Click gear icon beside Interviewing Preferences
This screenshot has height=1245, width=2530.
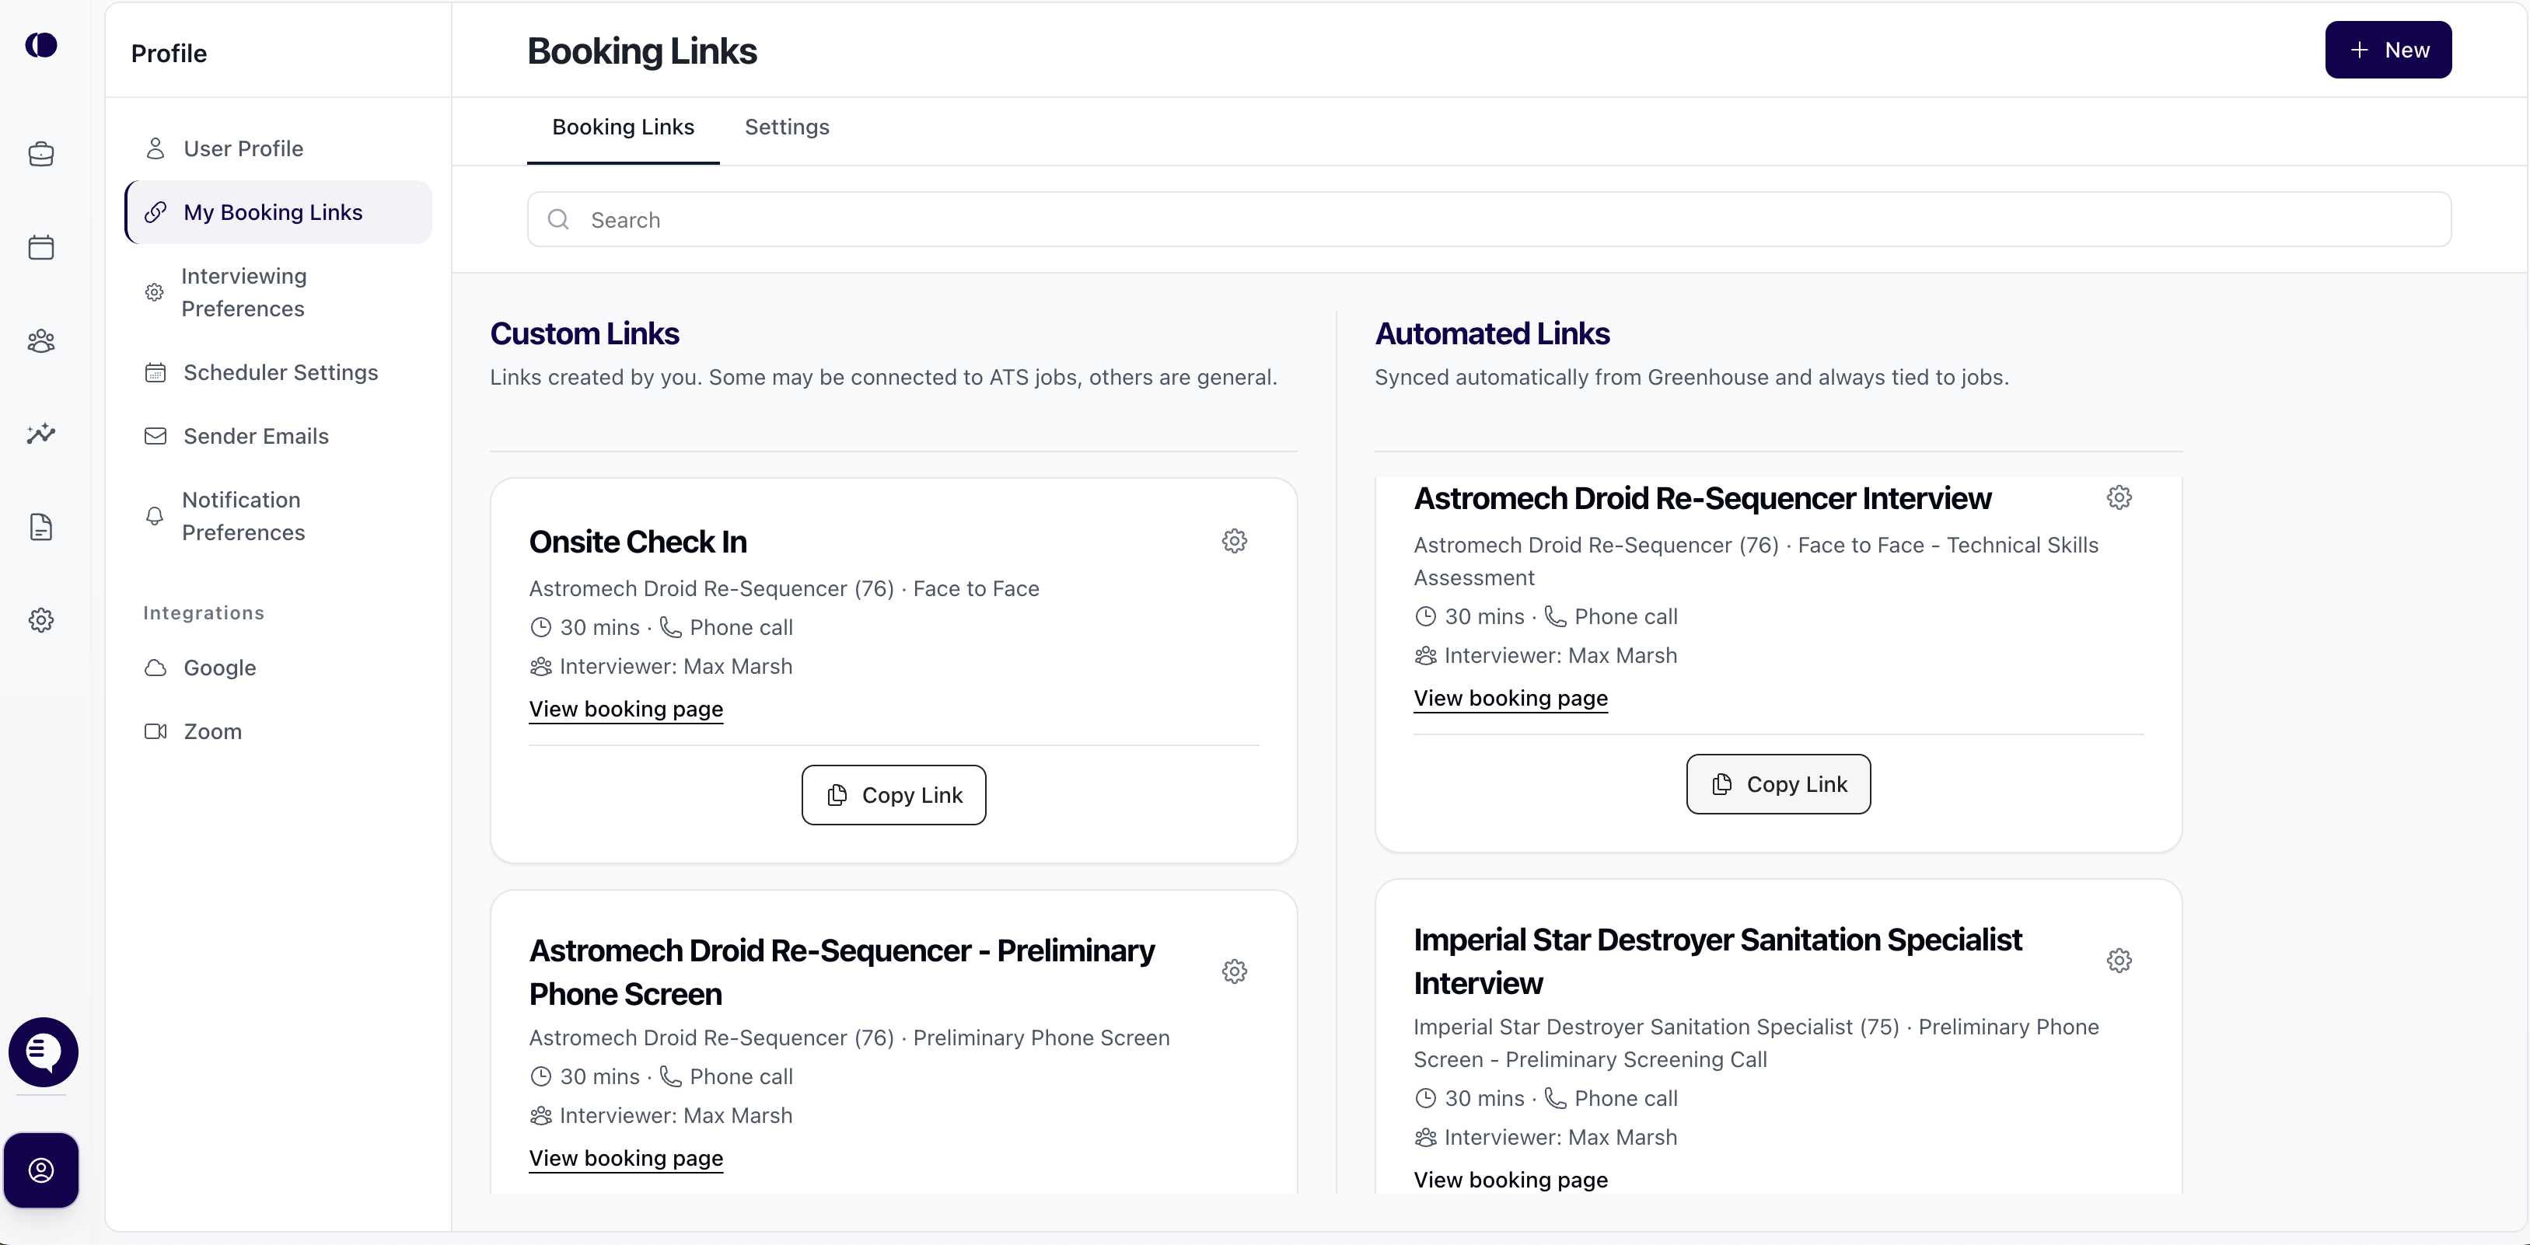pyautogui.click(x=154, y=292)
